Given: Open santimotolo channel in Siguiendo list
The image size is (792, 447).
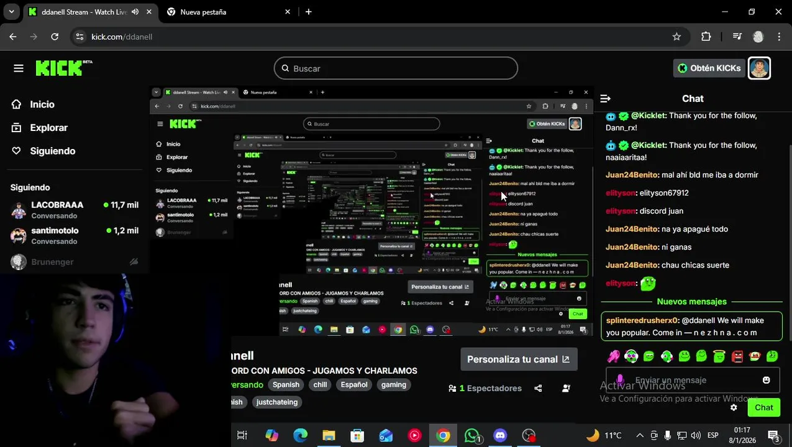Looking at the screenshot, I should click(x=75, y=235).
